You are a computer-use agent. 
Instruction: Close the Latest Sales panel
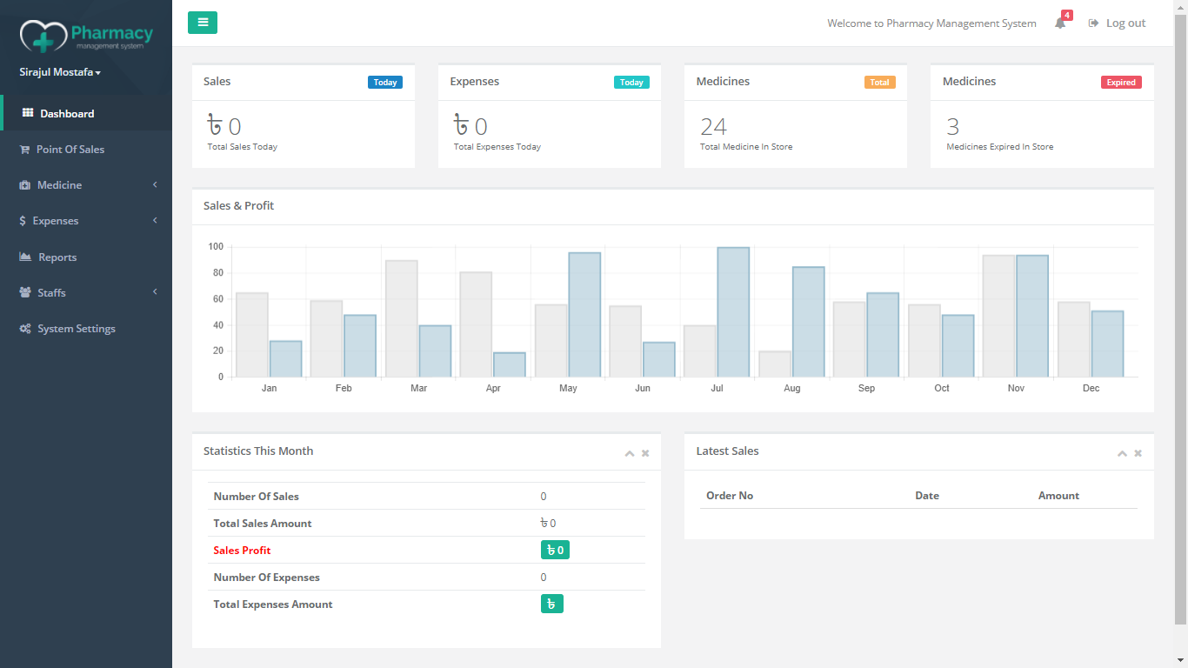coord(1138,453)
